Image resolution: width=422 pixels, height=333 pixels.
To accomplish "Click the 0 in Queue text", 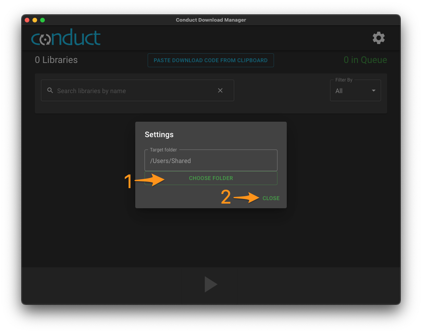I will 365,60.
